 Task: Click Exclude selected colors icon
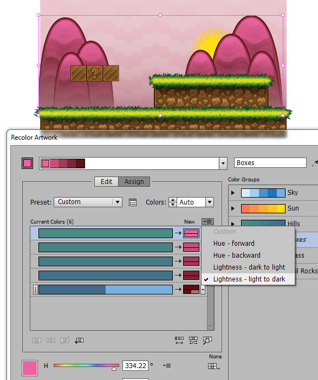[65, 340]
